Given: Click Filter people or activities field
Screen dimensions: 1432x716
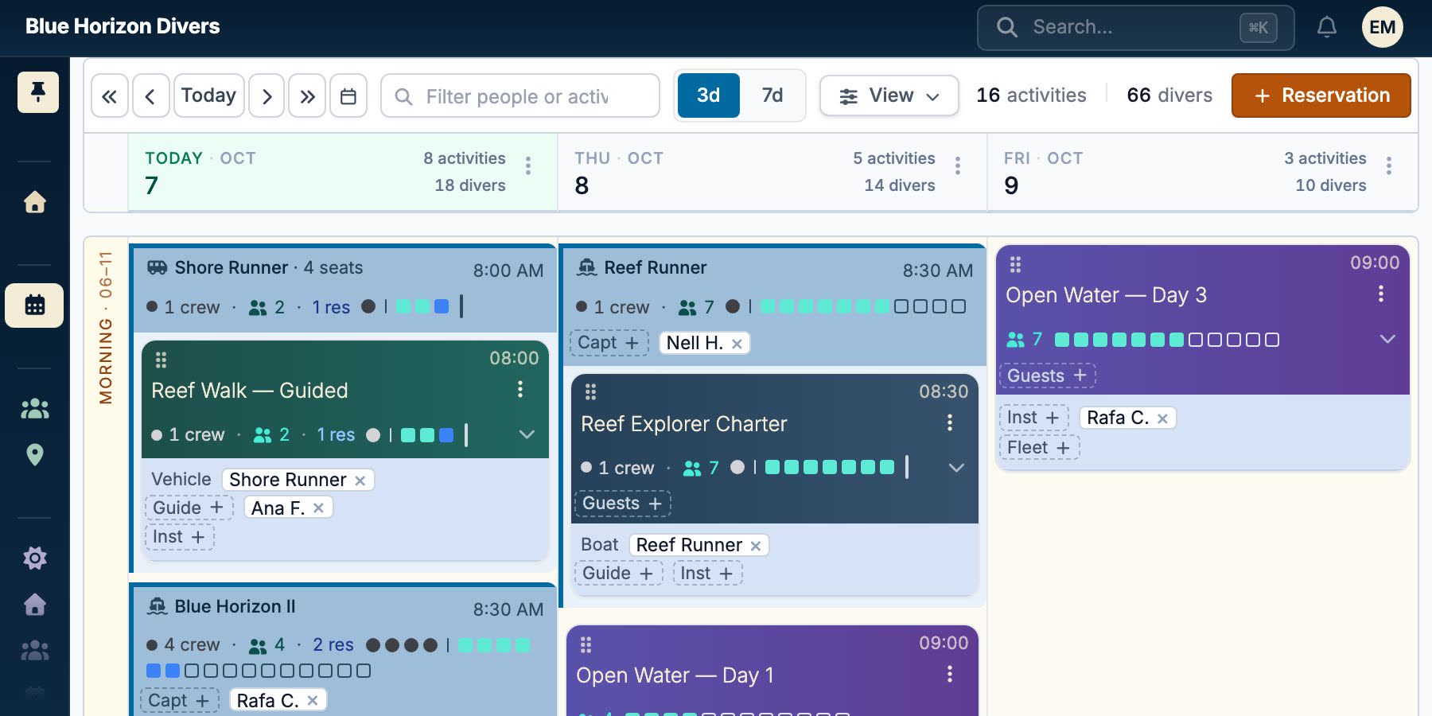Looking at the screenshot, I should [520, 96].
